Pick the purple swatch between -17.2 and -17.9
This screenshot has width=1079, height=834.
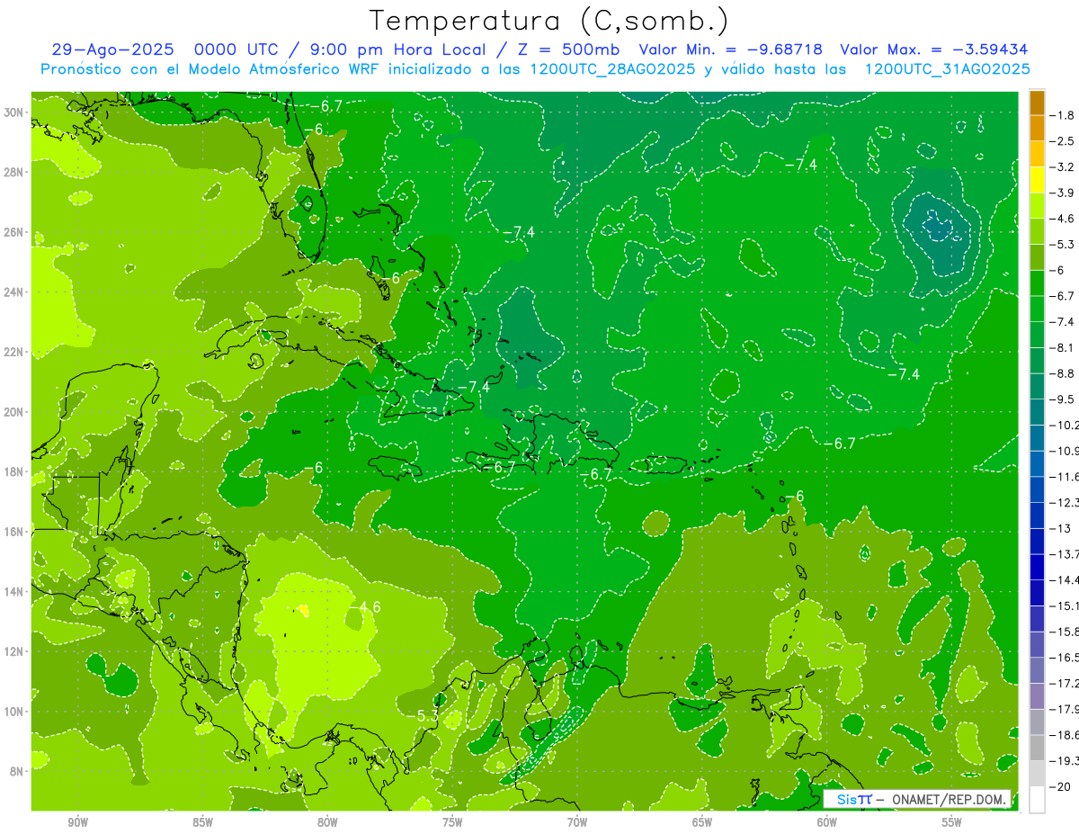[x=1037, y=695]
